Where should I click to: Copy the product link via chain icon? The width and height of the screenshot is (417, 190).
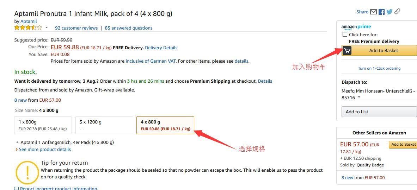point(397,11)
